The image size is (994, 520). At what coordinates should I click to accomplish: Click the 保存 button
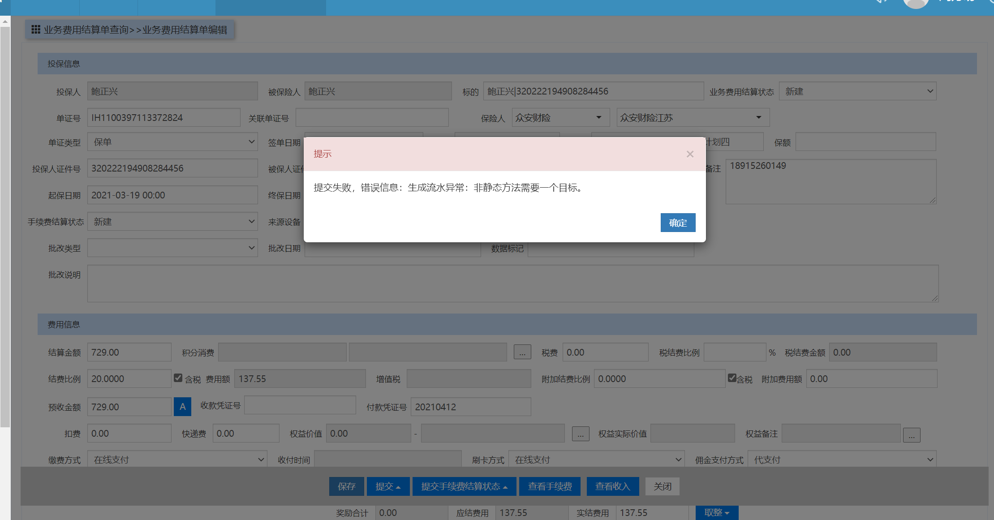pyautogui.click(x=346, y=486)
